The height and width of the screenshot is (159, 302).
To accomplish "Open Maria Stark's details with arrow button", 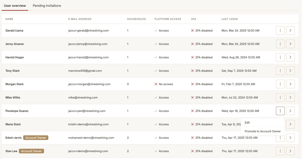I will point(290,124).
